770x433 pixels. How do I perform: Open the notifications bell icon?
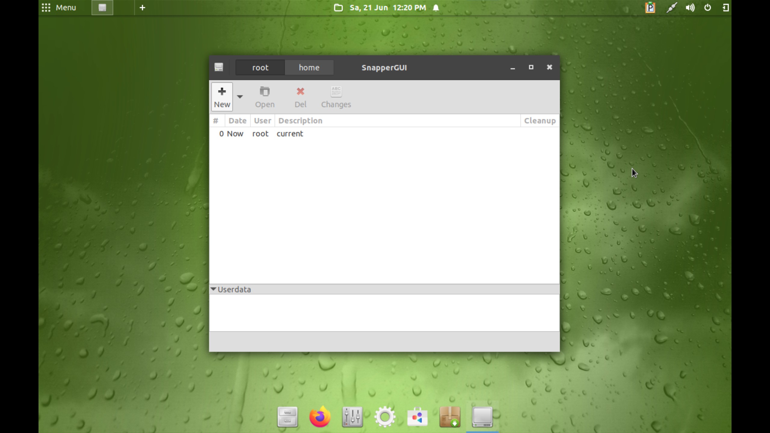436,8
